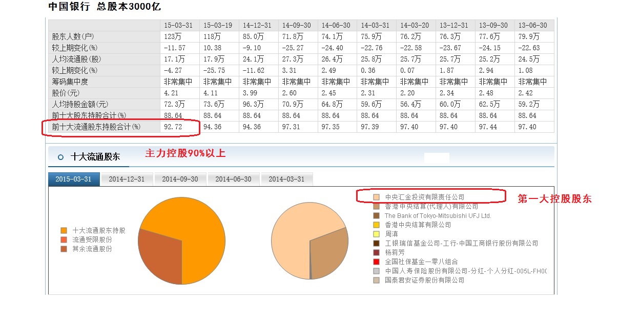Click the dark red swatch beside 杨莉芳
Viewport: 619px width, 320px height.
tap(377, 252)
